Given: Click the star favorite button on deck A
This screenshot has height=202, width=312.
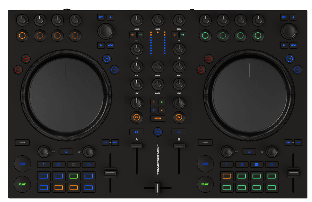Looking at the screenshot, I should coord(110,17).
